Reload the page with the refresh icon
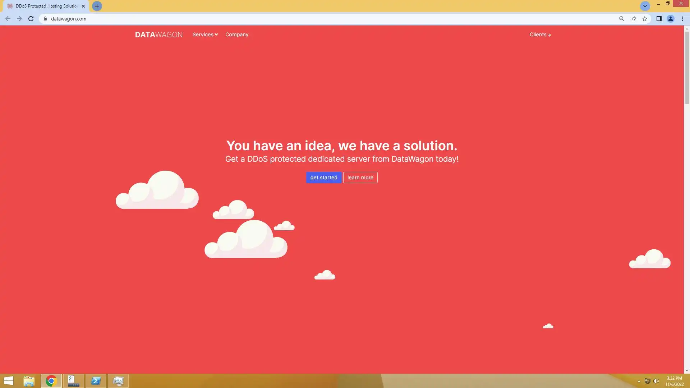Screen dimensions: 690x388 (x=31, y=19)
